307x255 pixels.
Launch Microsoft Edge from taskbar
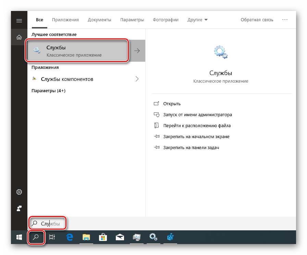point(70,237)
